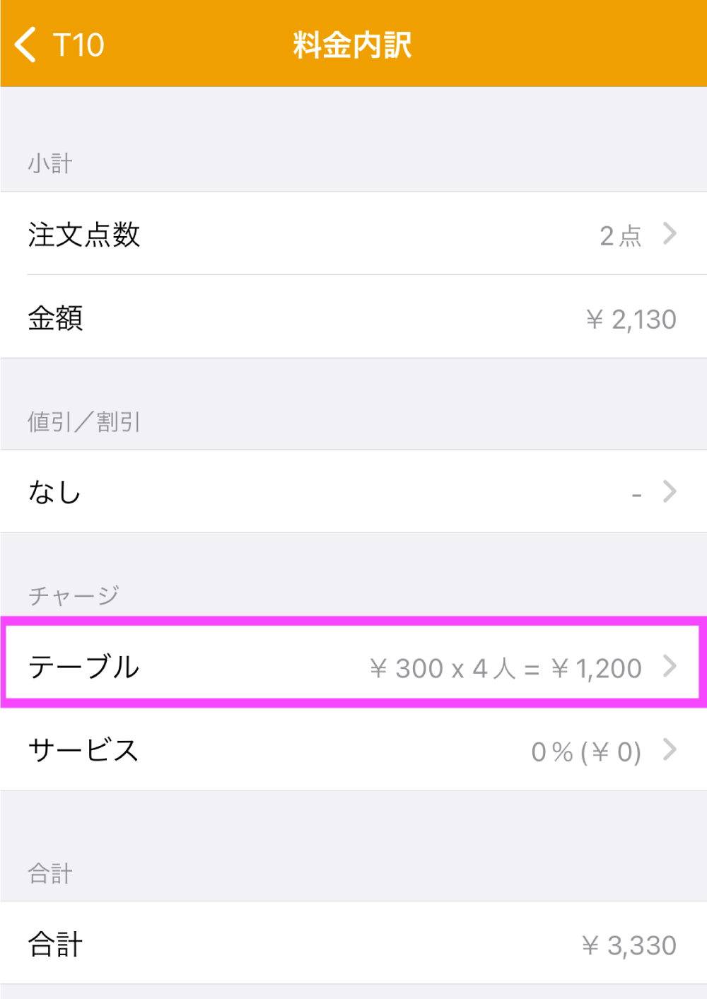Tap the back arrow icon
The image size is (707, 999).
pos(25,45)
